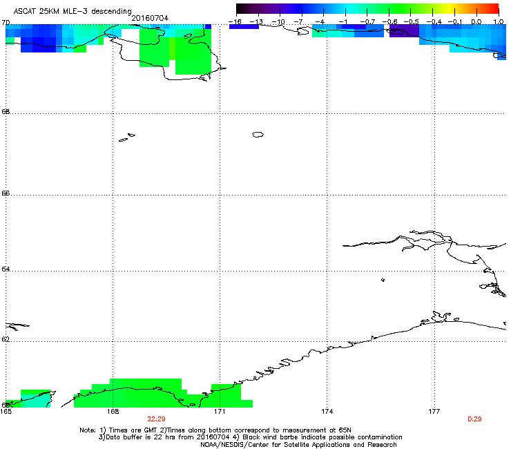Click the 177 longitude label
511x449 pixels.
point(434,412)
